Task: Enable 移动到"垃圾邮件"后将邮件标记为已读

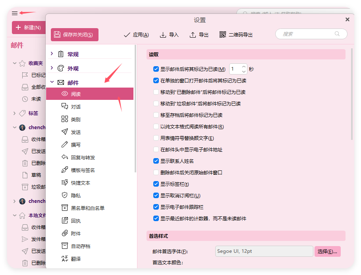Action: pyautogui.click(x=156, y=103)
